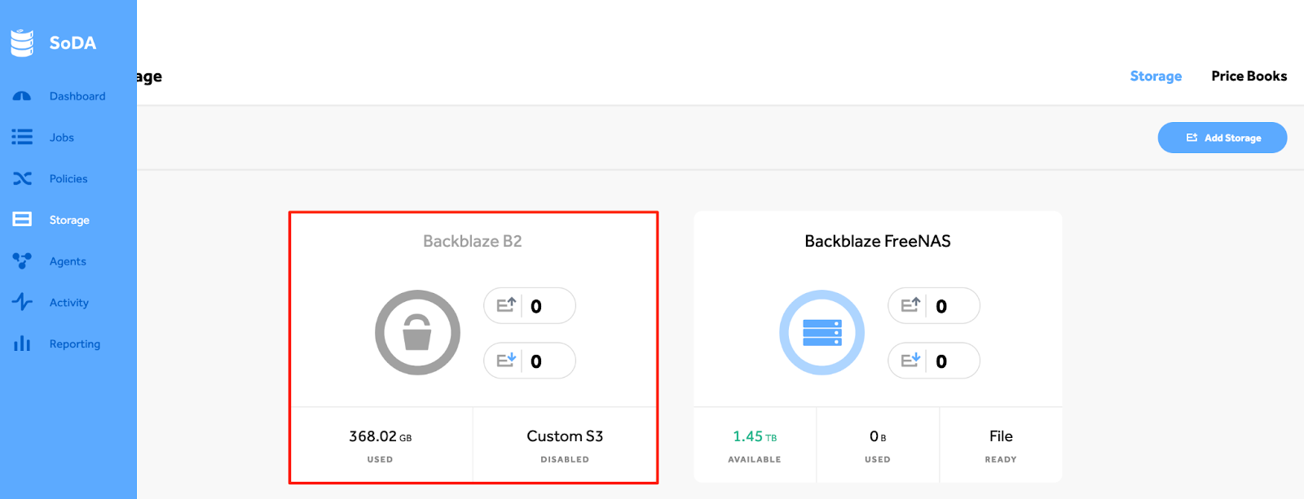Switch to the Storage top tab
Screen dimensions: 1304x499
1156,76
